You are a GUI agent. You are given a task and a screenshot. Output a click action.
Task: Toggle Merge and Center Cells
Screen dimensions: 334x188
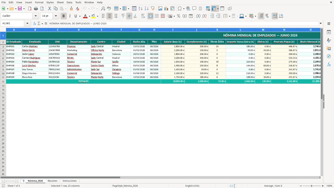pos(151,16)
